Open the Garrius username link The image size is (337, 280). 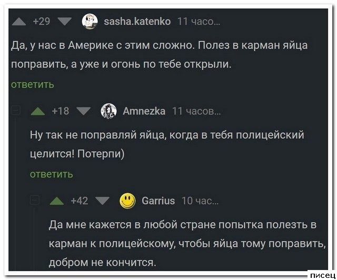(158, 201)
